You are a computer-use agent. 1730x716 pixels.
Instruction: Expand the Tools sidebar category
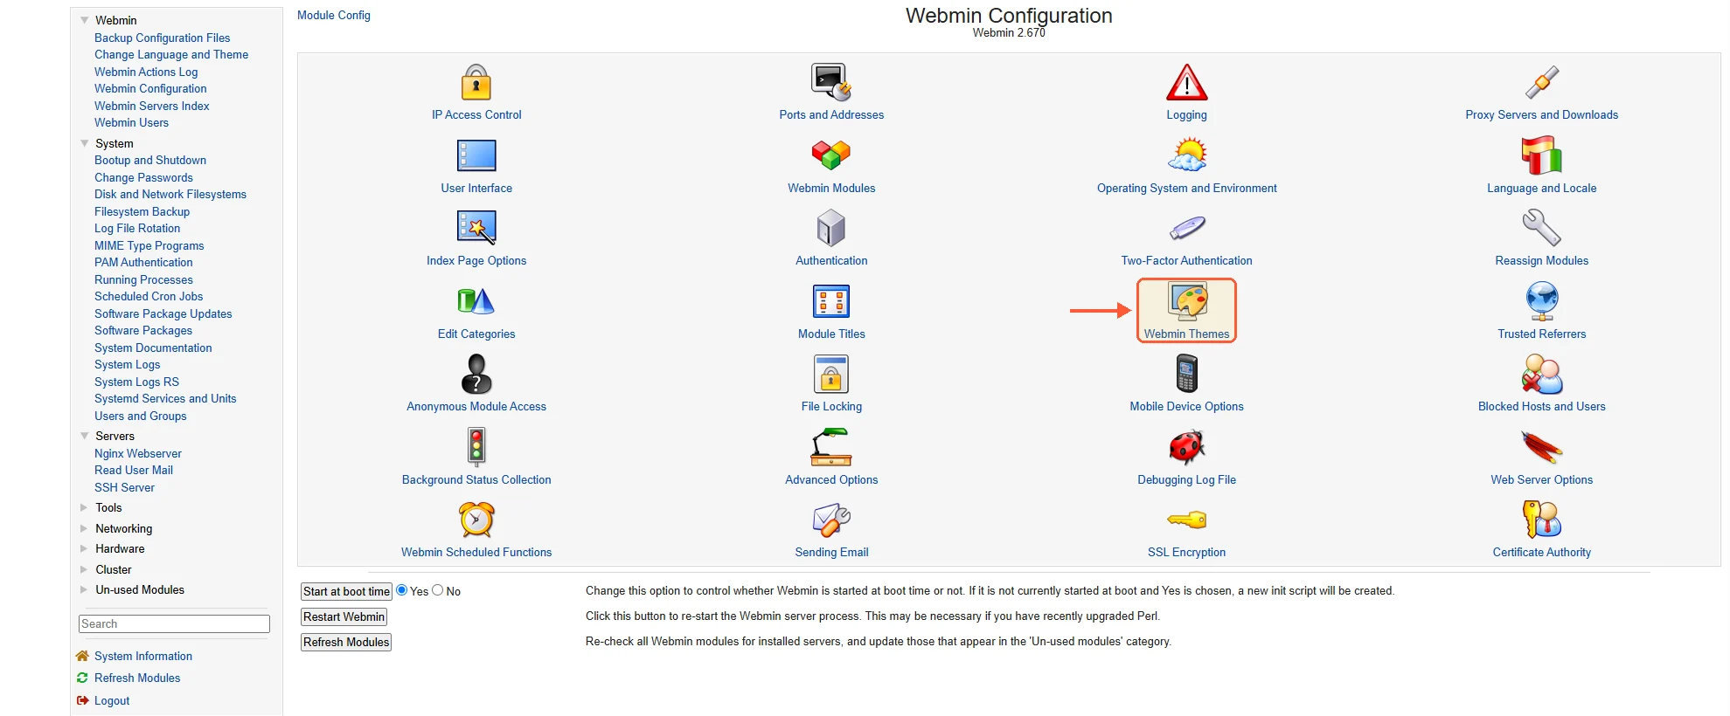84,507
